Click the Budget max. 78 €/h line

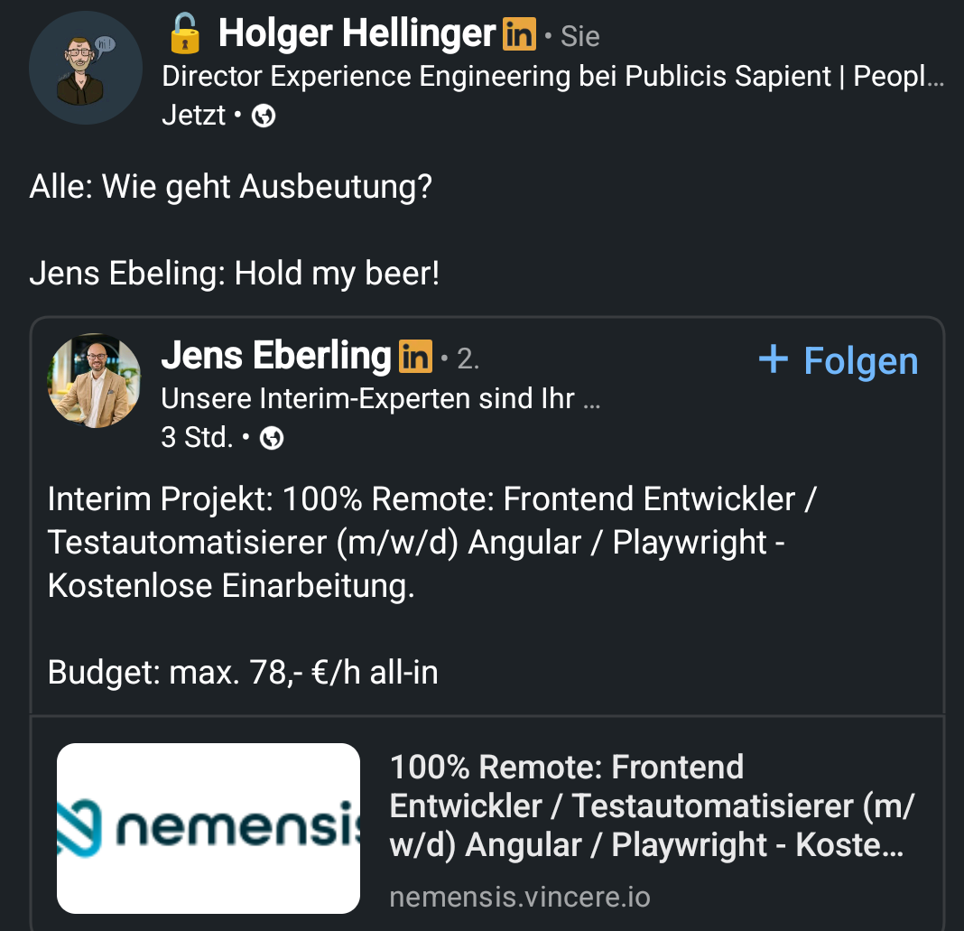[242, 673]
